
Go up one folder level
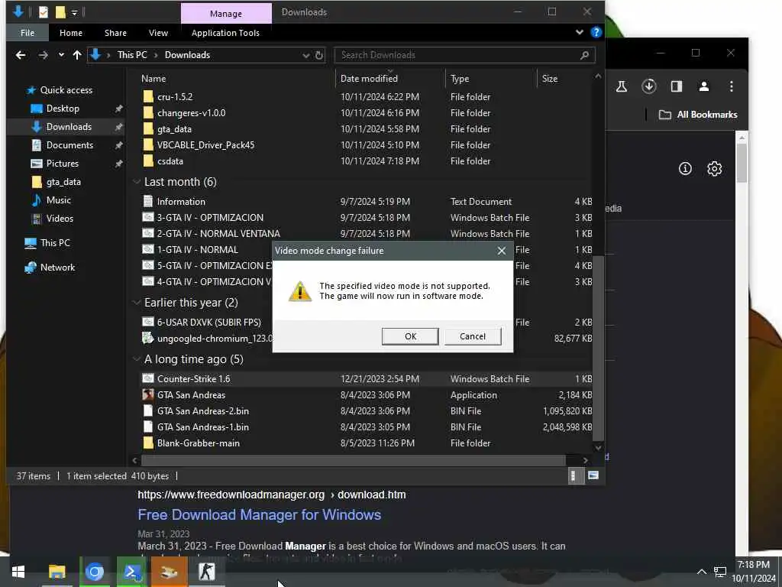pos(77,55)
